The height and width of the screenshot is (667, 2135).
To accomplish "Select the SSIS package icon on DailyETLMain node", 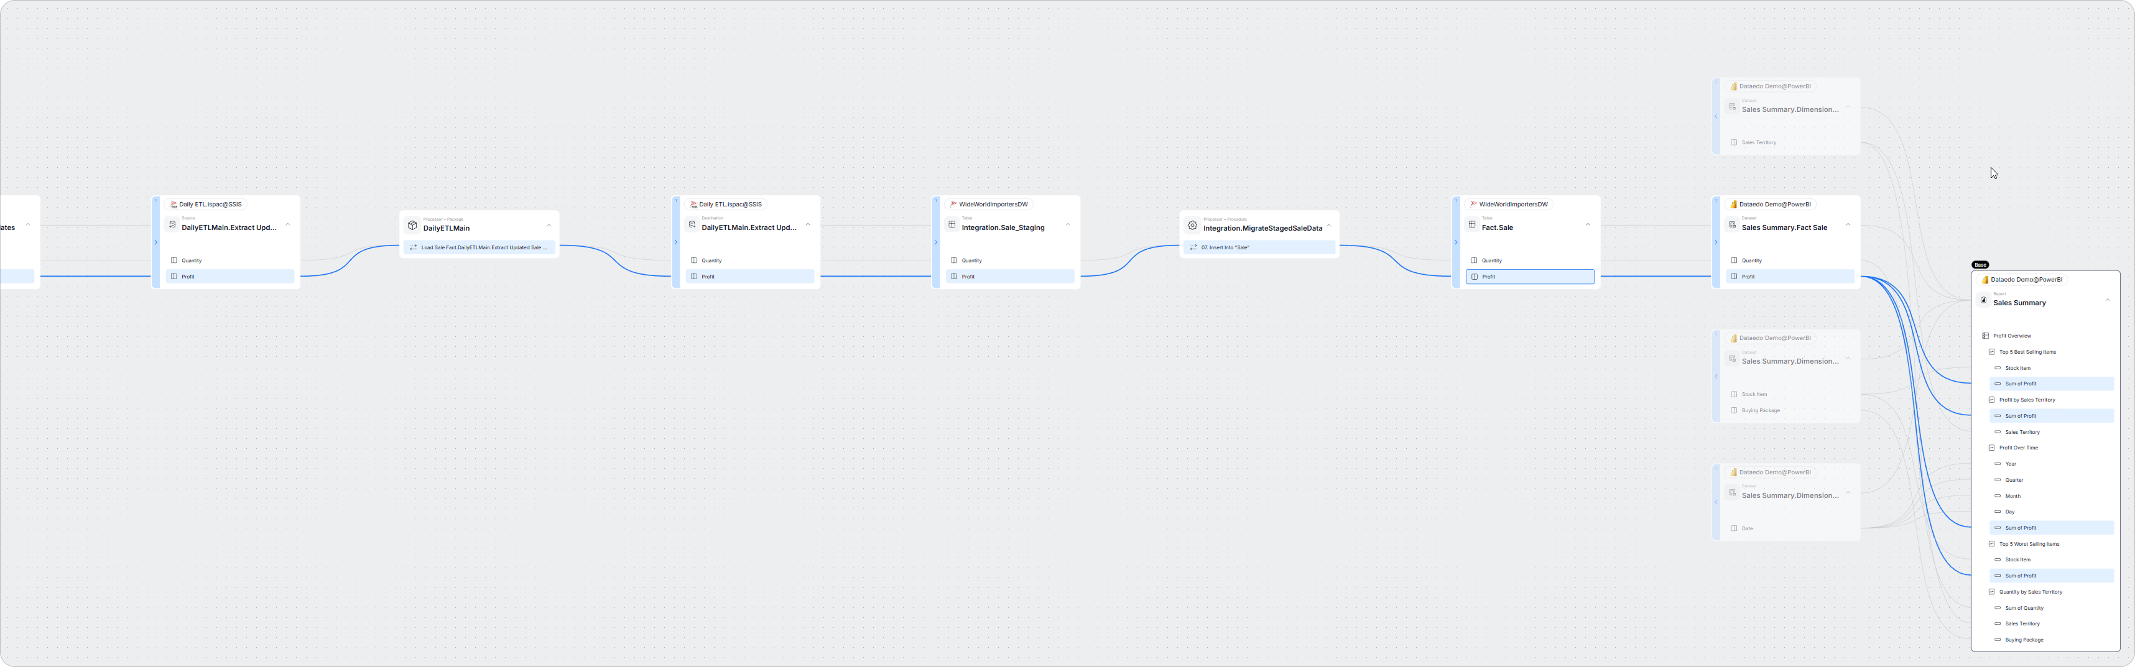I will coord(413,226).
